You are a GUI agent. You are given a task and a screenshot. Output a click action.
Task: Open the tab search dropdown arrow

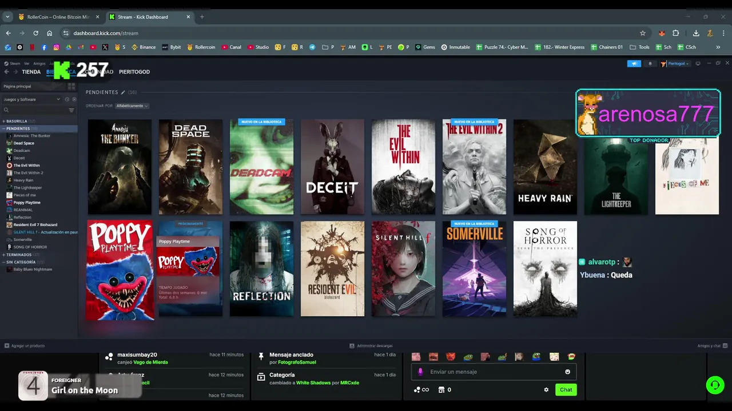[x=7, y=17]
